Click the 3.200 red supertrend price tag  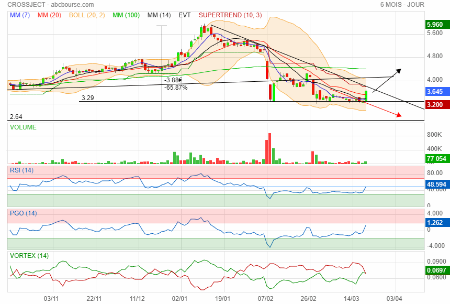[437, 104]
